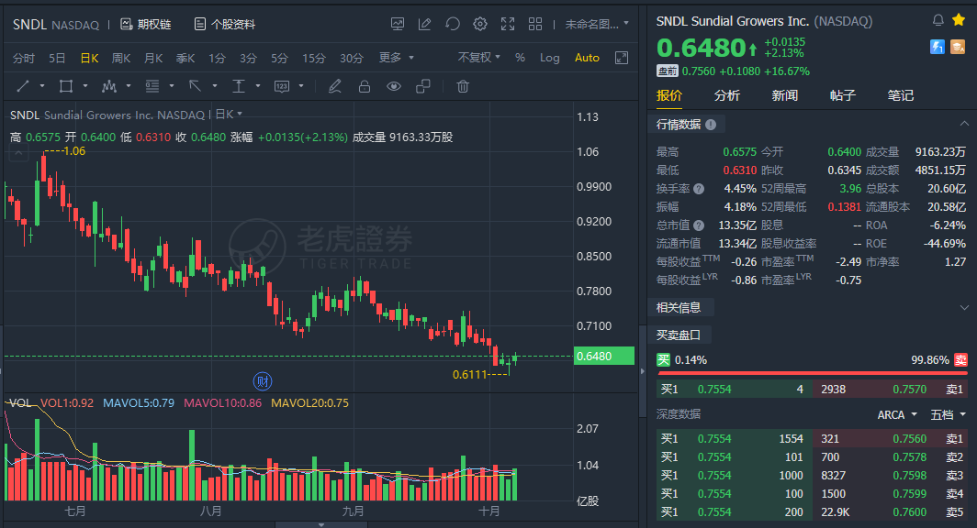Switch to the 笔记 notes tab
This screenshot has height=528, width=977.
(x=901, y=95)
